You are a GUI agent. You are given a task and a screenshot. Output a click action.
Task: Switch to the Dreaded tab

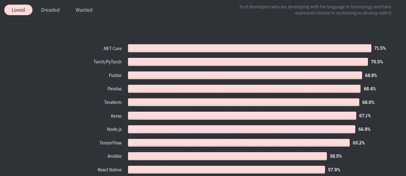tap(50, 10)
